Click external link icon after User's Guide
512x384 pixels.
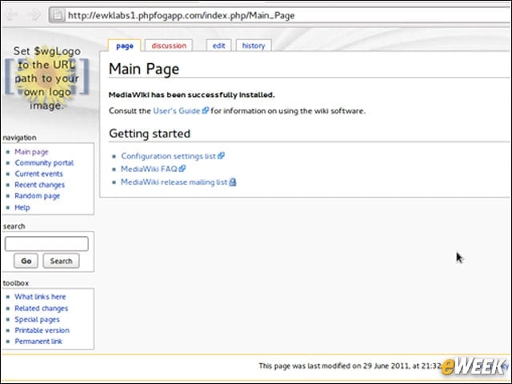(206, 110)
